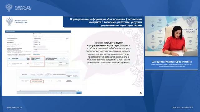
Task: Open the calendar icon next to document date
Action: (40, 42)
